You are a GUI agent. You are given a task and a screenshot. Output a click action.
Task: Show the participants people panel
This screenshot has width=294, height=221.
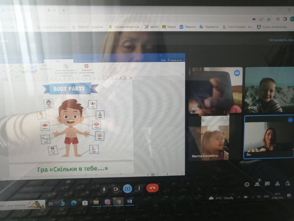click(257, 184)
